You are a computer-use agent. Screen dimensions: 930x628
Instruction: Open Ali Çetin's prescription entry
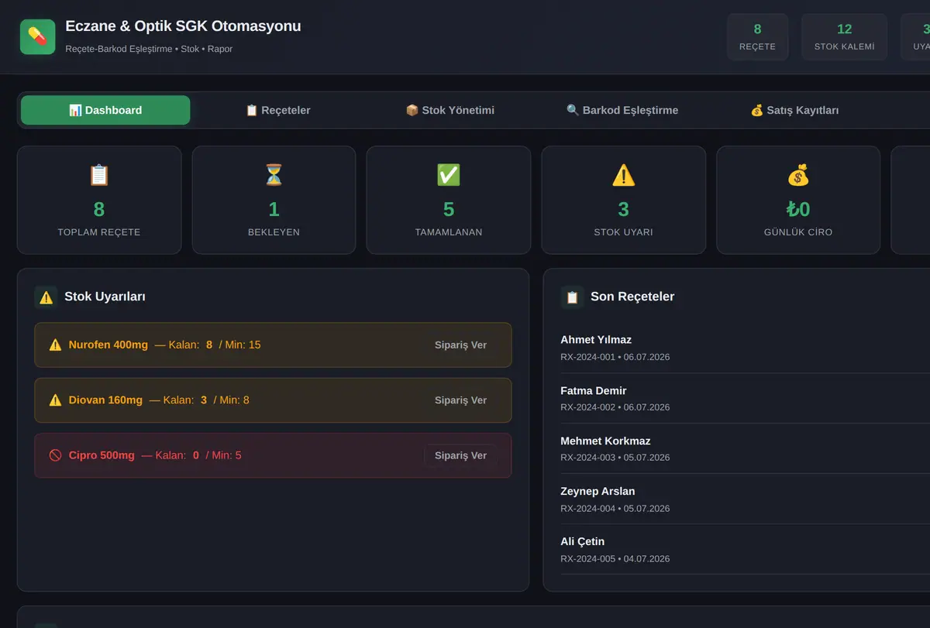(745, 549)
